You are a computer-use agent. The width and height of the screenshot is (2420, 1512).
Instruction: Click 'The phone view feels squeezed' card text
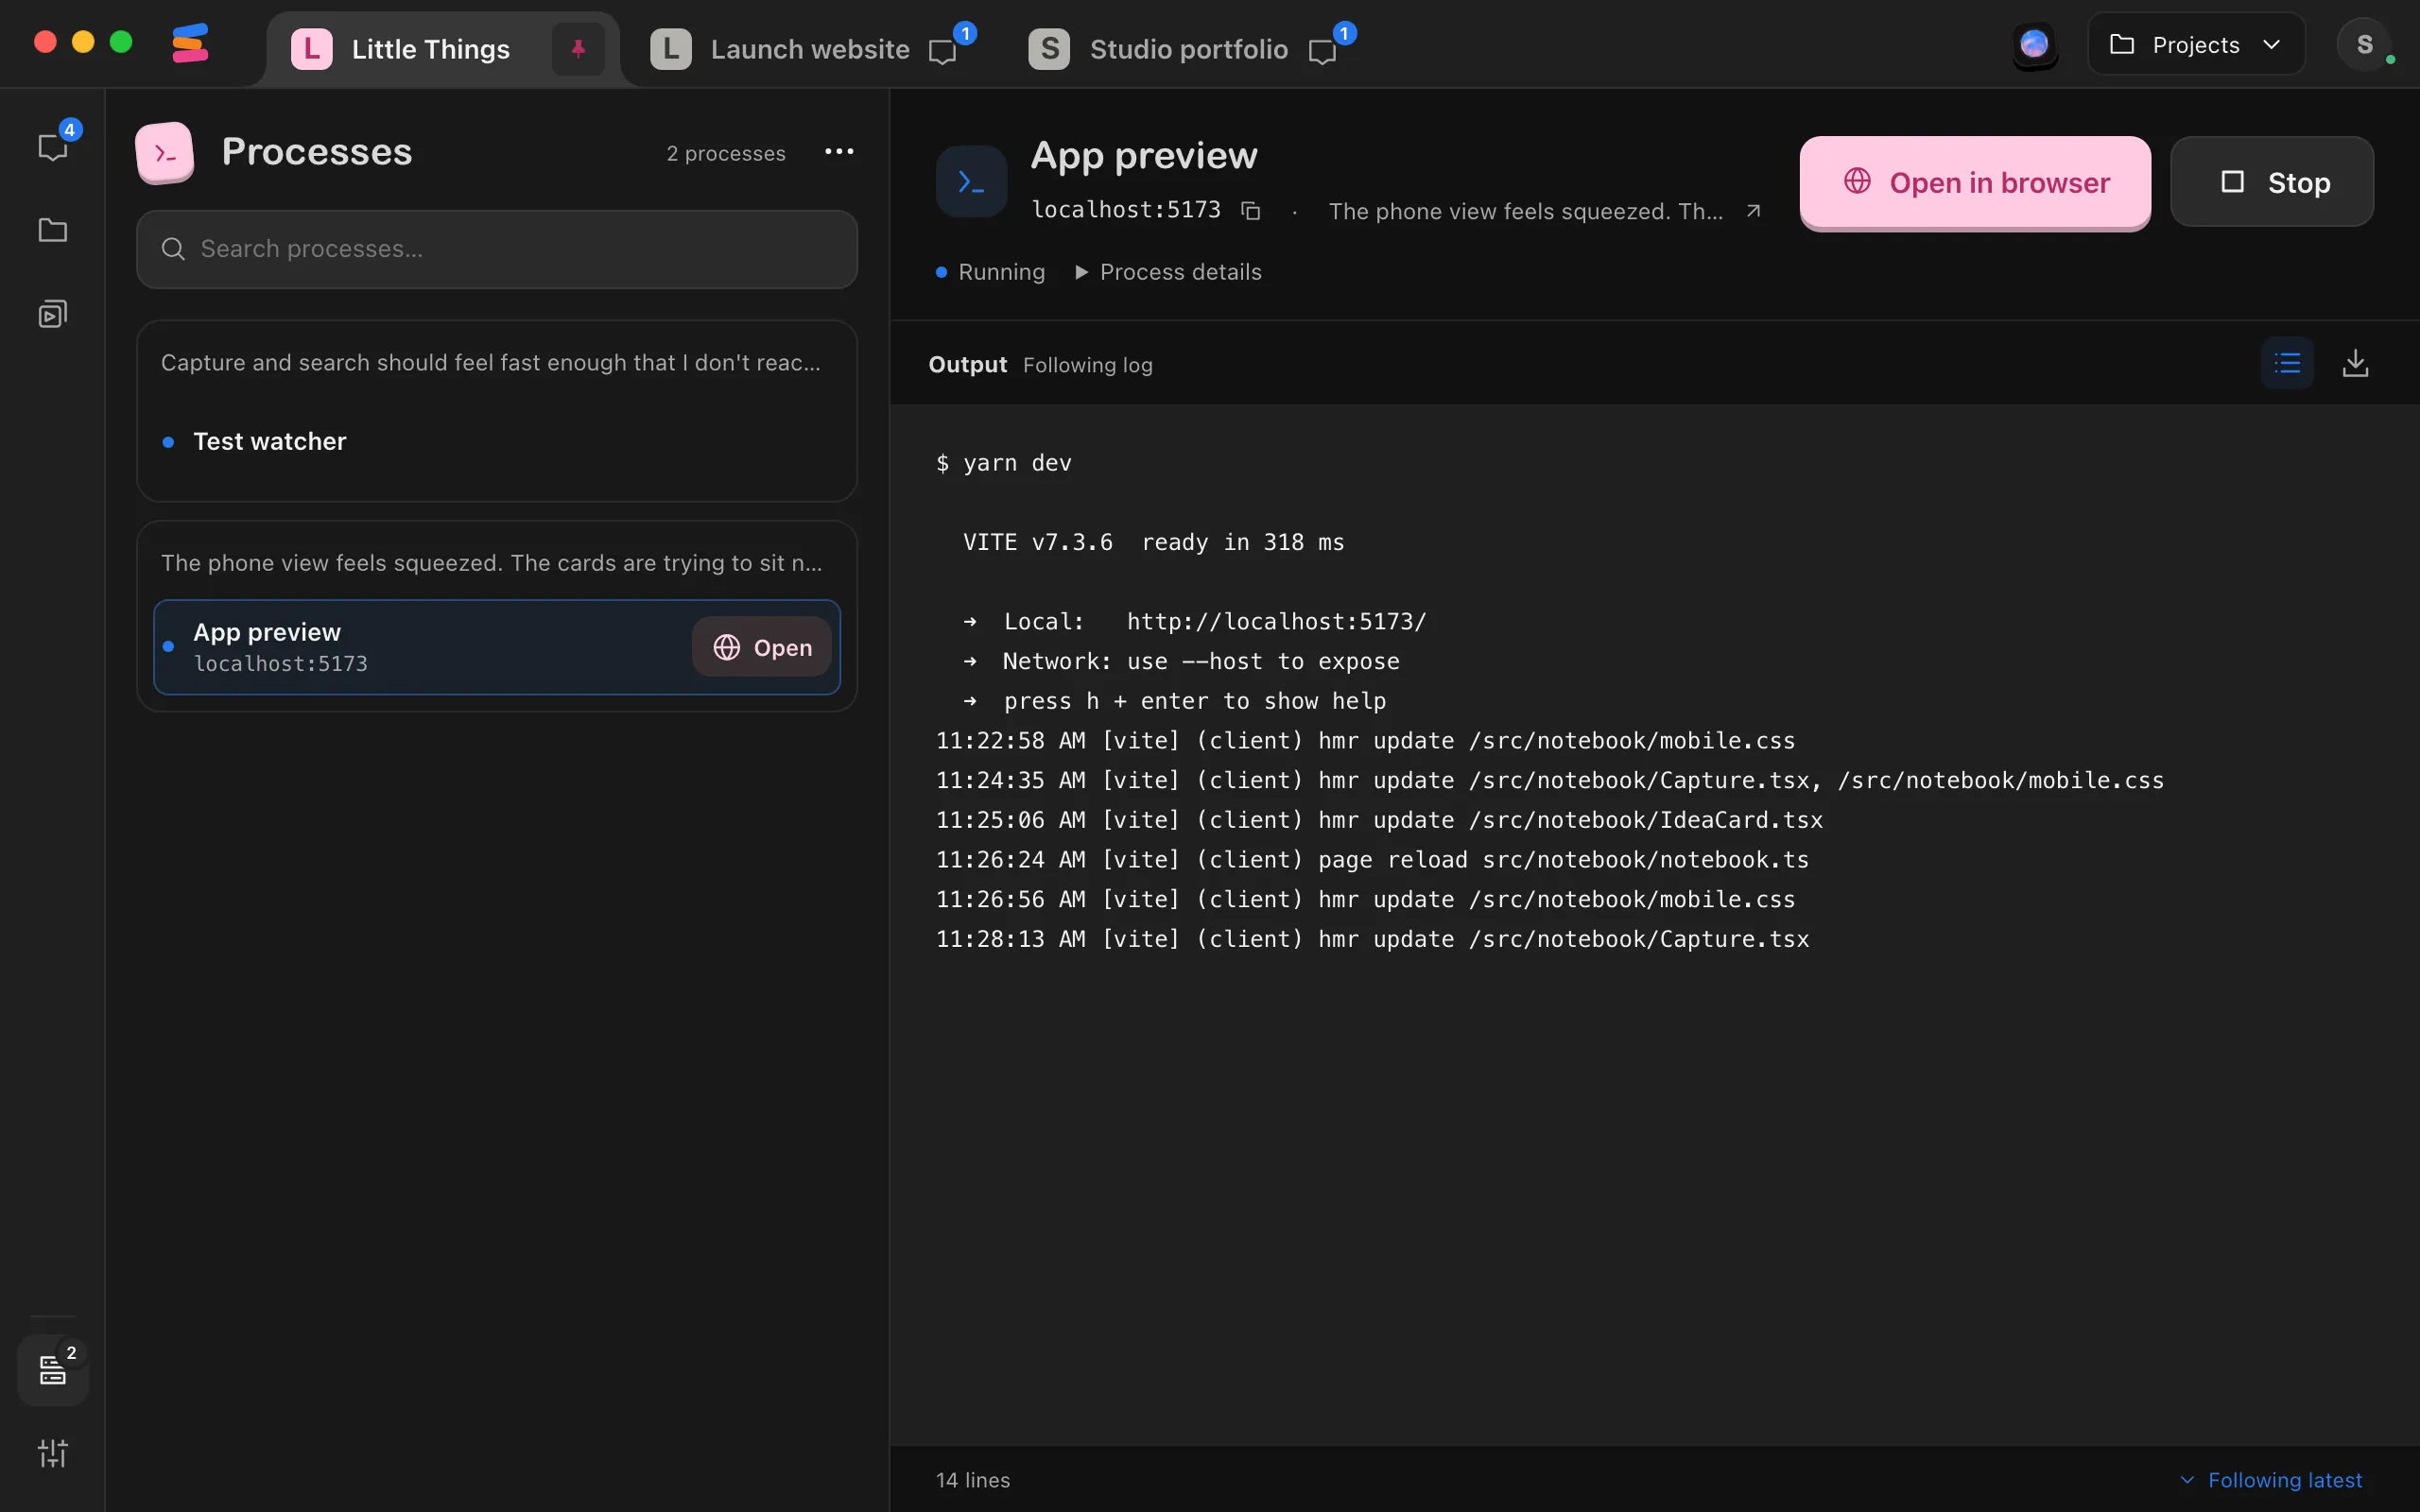coord(492,563)
